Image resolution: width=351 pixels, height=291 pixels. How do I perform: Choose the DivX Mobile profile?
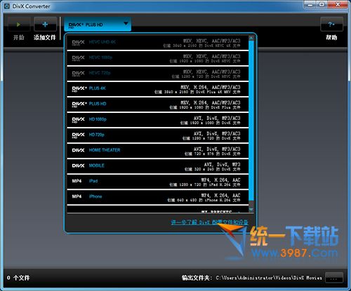click(158, 166)
